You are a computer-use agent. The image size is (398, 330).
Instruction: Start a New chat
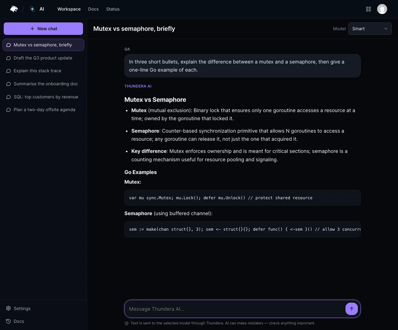pyautogui.click(x=43, y=29)
